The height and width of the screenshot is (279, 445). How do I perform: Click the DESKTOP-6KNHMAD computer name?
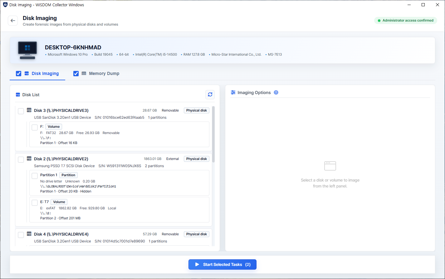click(73, 47)
